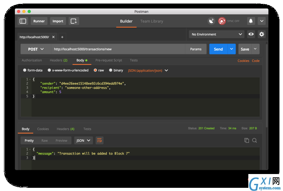The height and width of the screenshot is (191, 283).
Task: Click the Runner button
Action: pos(39,21)
